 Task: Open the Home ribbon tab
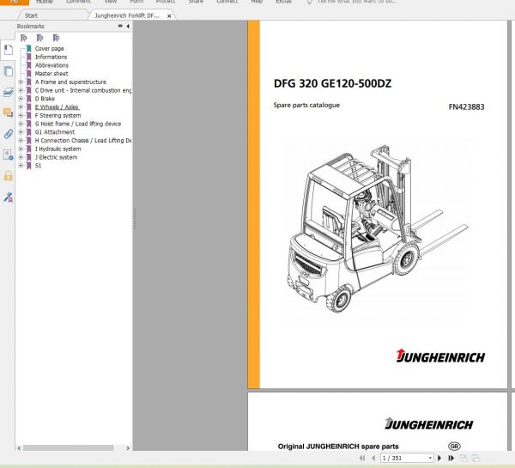click(x=45, y=2)
